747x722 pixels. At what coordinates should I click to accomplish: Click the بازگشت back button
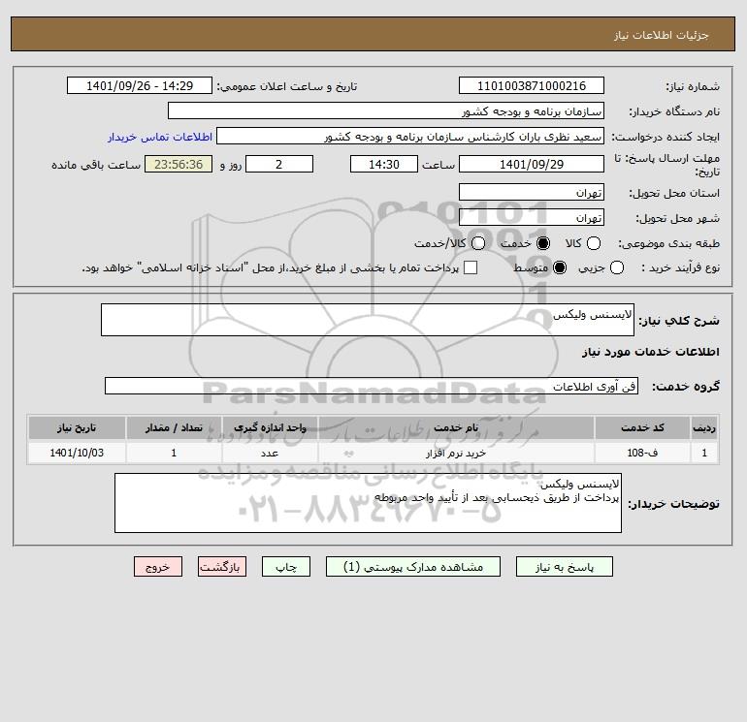pyautogui.click(x=222, y=567)
